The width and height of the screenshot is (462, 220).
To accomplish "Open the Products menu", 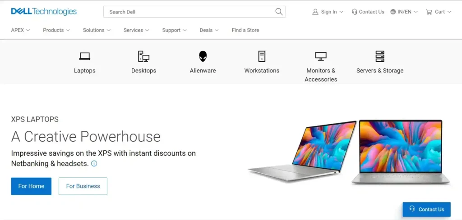I will (56, 30).
